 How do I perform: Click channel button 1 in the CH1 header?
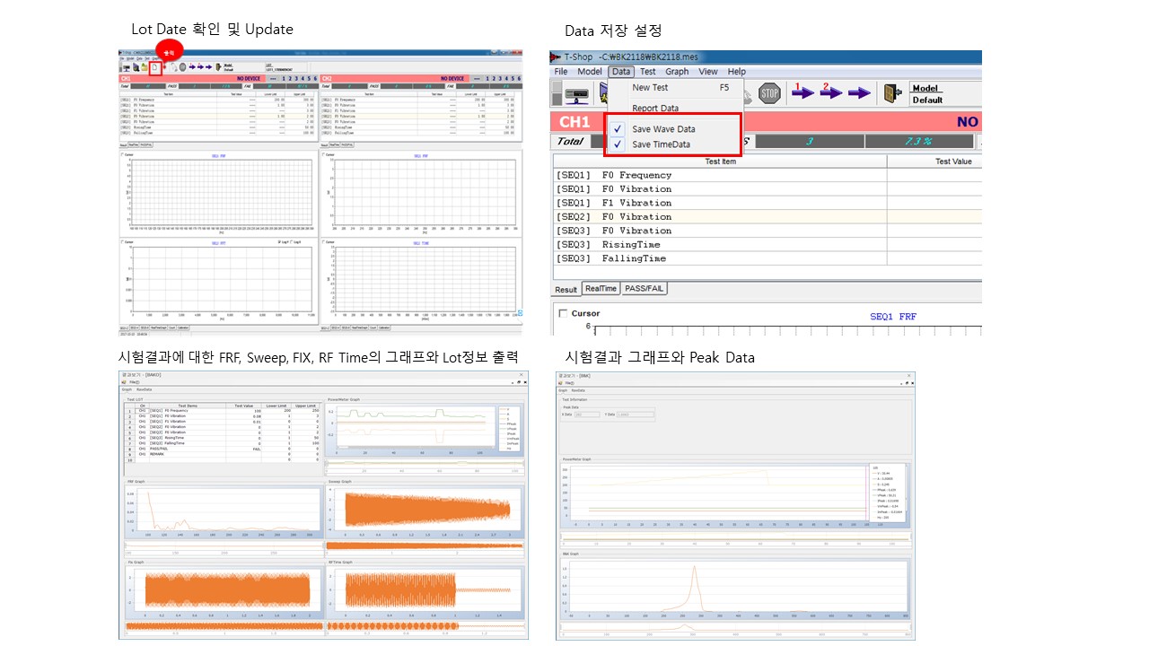284,78
